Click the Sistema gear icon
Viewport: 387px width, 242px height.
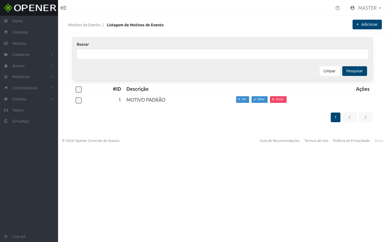(6, 99)
